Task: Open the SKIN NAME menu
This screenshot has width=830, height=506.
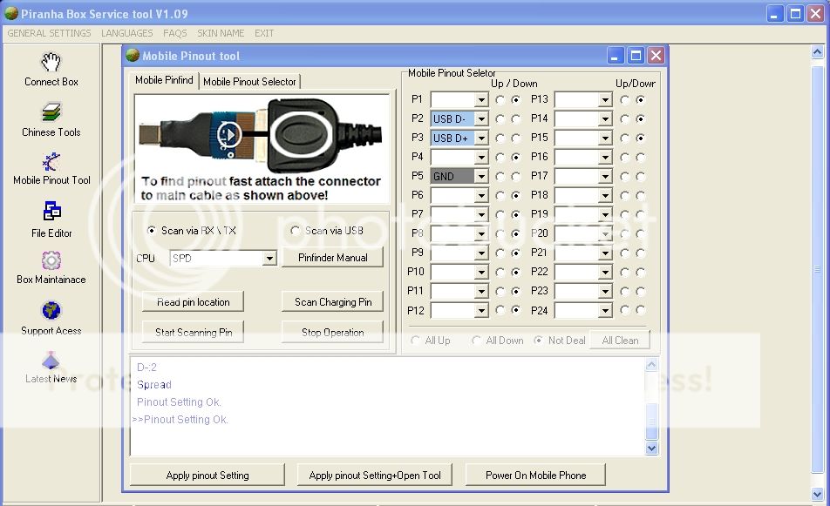Action: click(221, 33)
